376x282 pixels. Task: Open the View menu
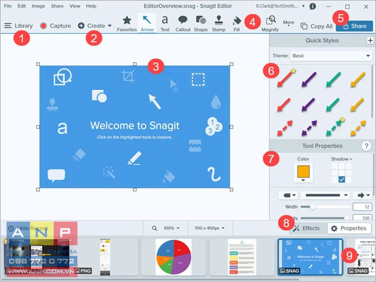click(75, 6)
